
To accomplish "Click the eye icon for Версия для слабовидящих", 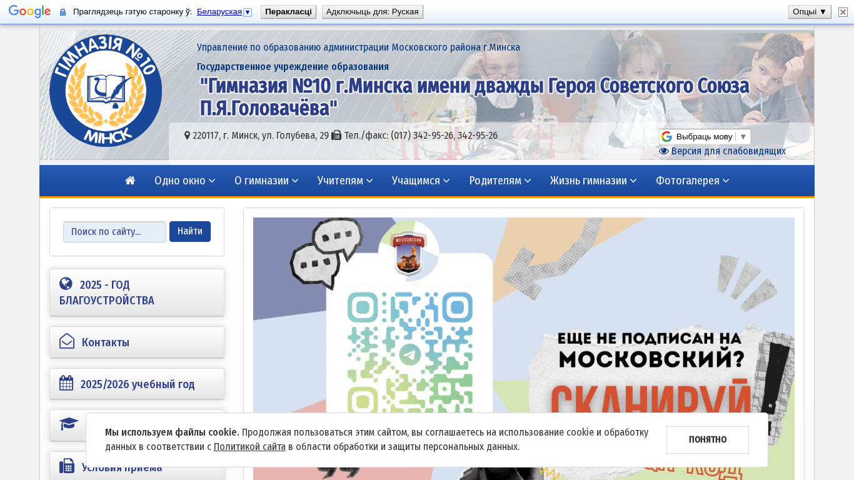I will pos(664,151).
